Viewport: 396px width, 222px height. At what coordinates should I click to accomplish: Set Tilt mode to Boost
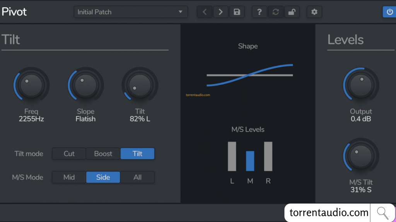(x=103, y=154)
